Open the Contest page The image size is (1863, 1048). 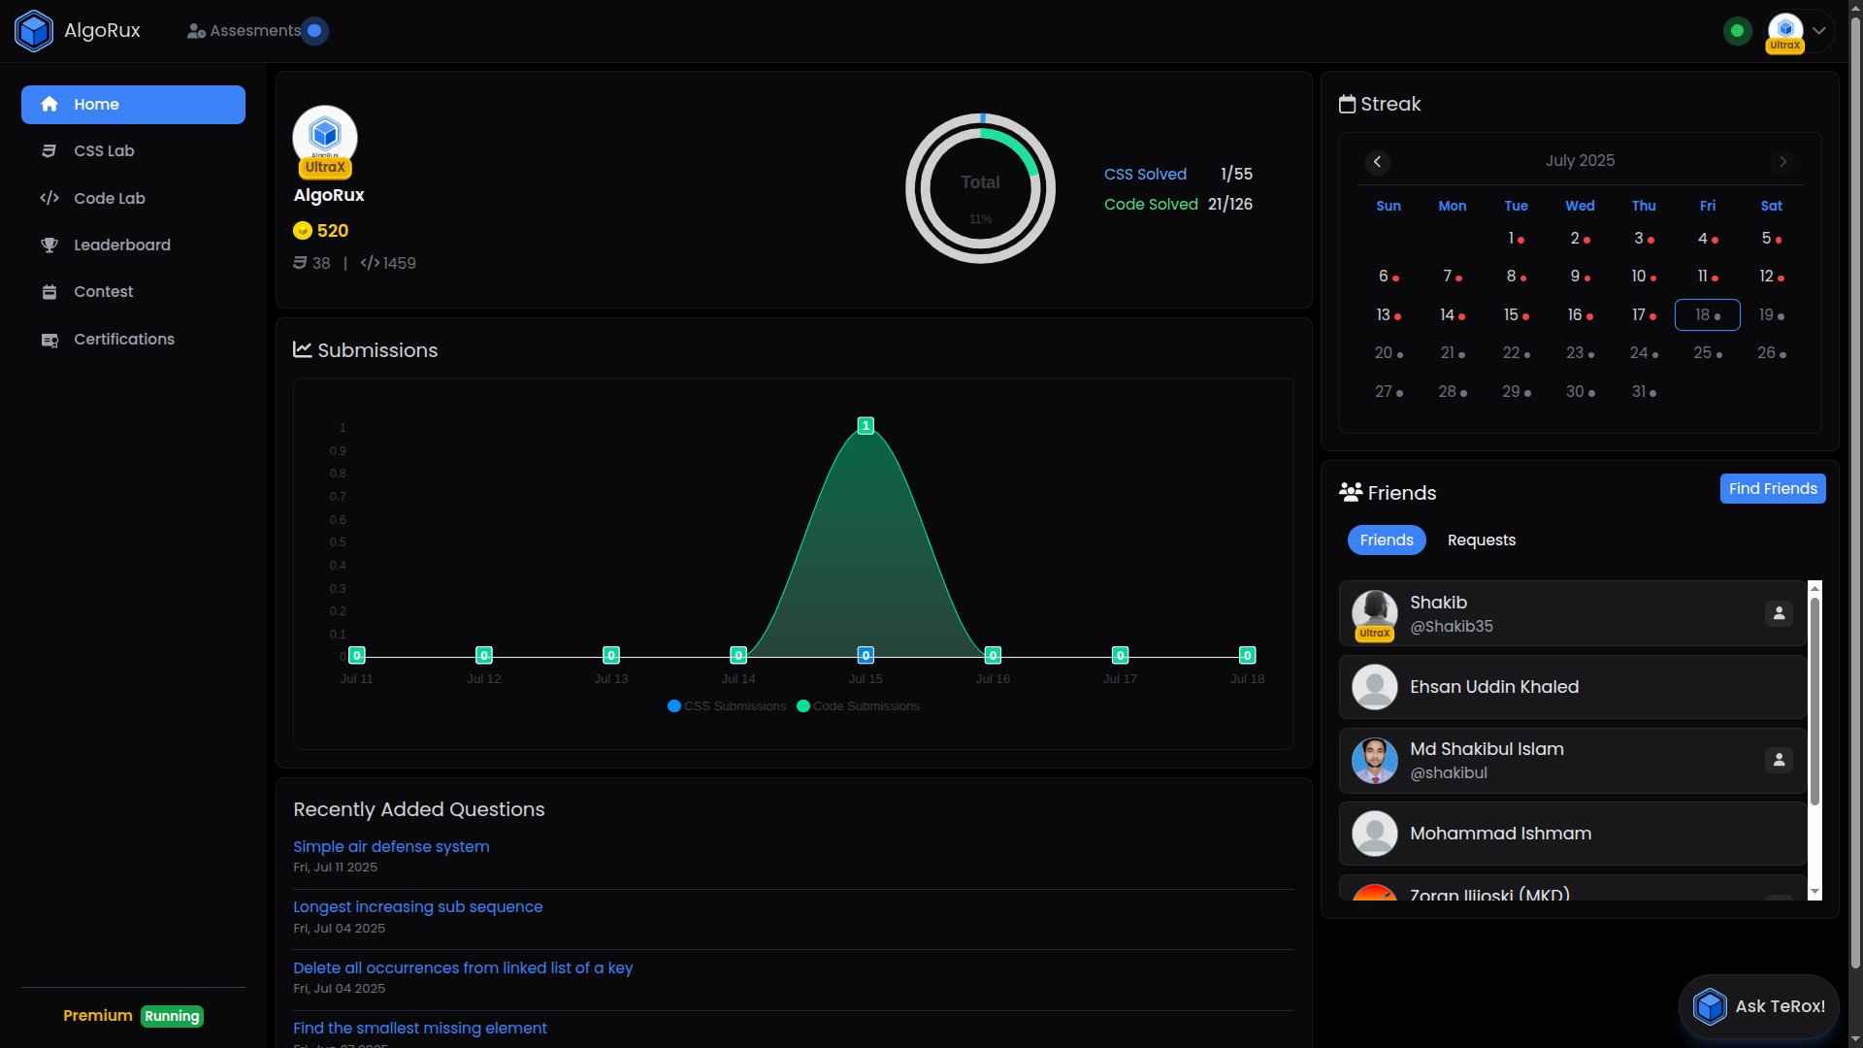[x=133, y=292]
